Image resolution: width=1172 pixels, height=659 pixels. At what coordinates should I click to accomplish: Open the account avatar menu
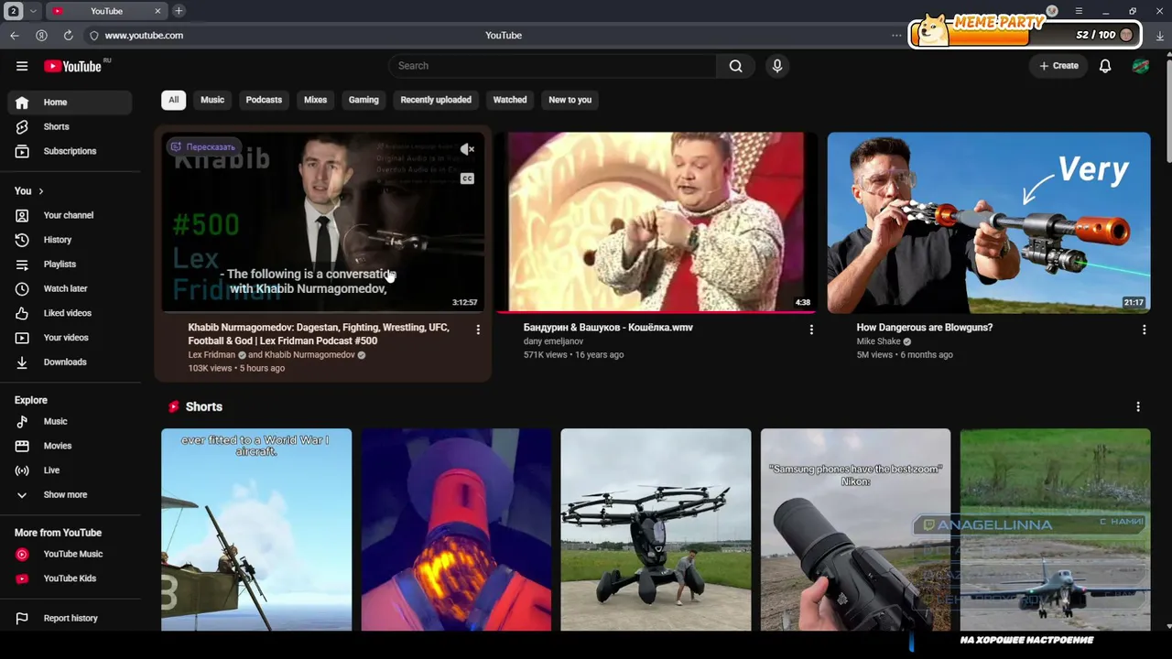coord(1141,66)
